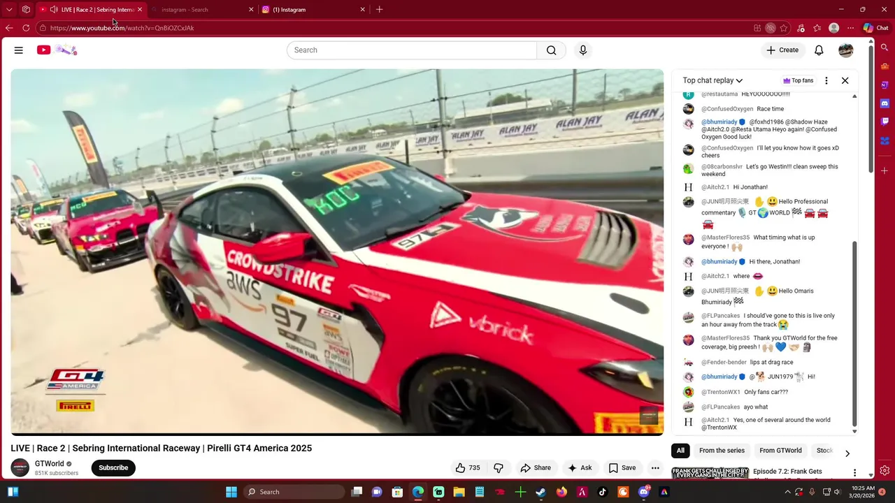The image size is (895, 503).
Task: Close the LIVE Race 2 tab
Action: pyautogui.click(x=140, y=10)
